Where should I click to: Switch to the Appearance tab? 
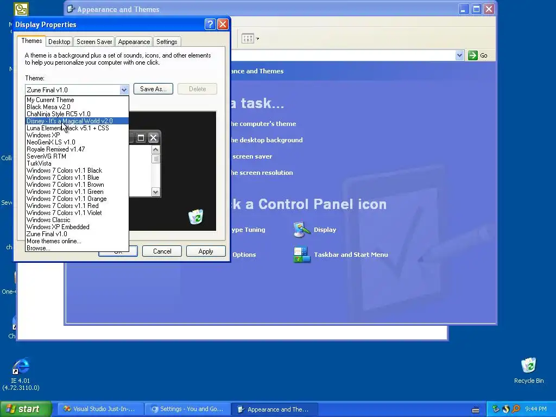[134, 41]
